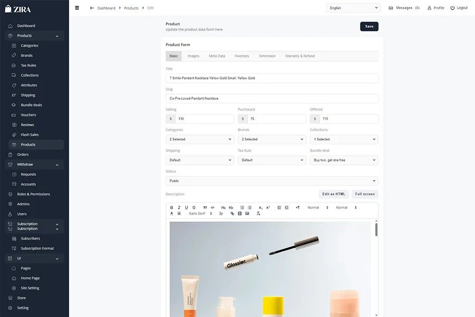Click the Edit as HTML button
The width and height of the screenshot is (475, 317).
(x=334, y=194)
